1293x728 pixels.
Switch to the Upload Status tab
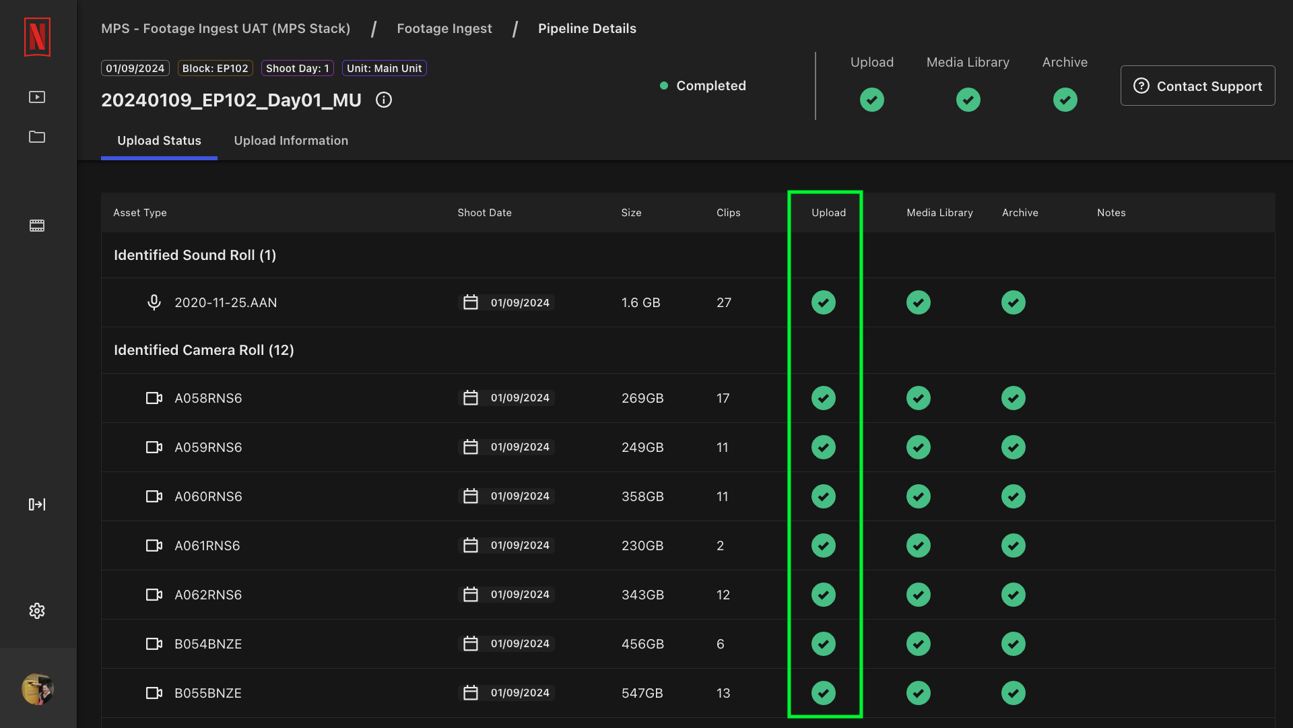(159, 141)
